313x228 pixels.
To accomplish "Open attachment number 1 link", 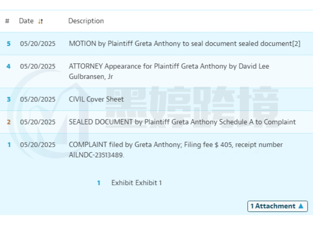I will [x=99, y=183].
